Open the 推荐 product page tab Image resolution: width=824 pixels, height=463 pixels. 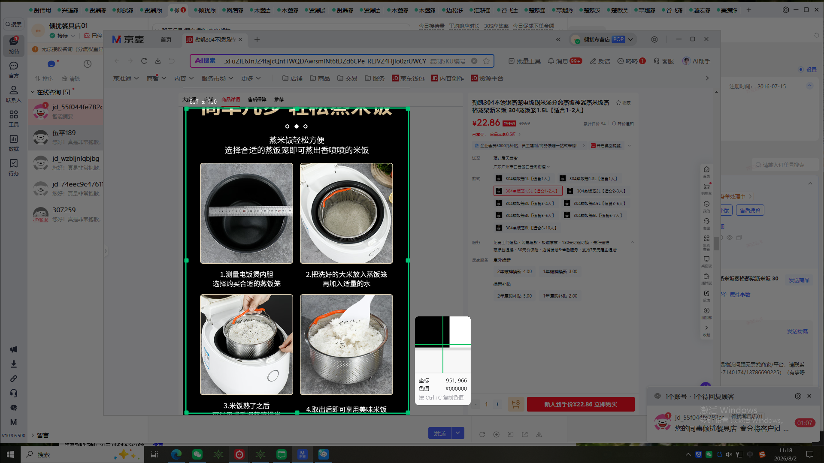click(x=279, y=99)
